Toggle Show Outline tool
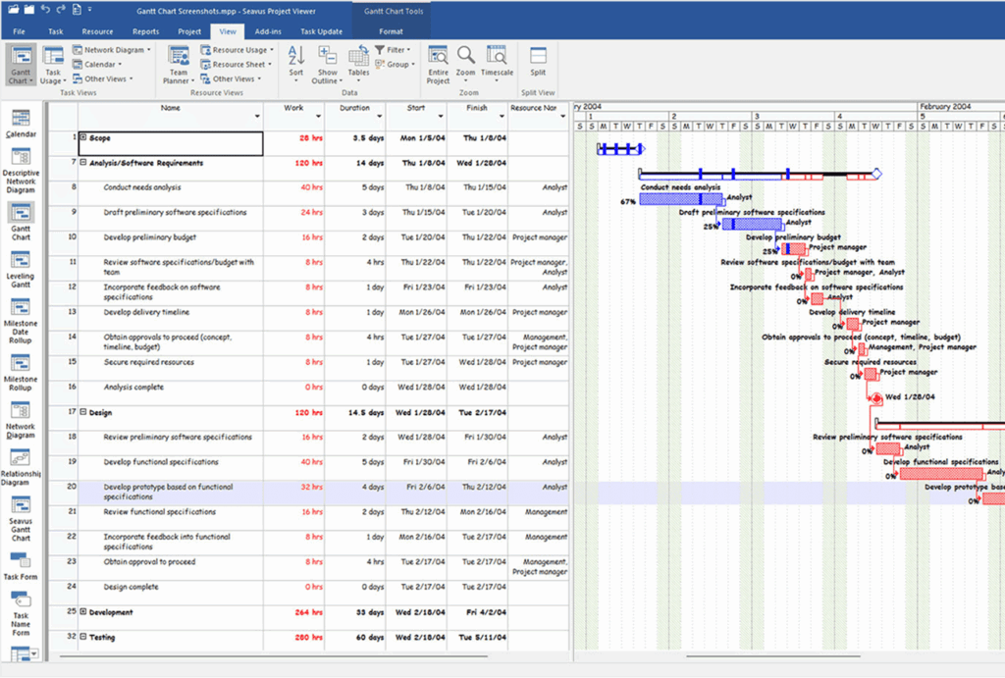This screenshot has width=1005, height=678. (328, 65)
